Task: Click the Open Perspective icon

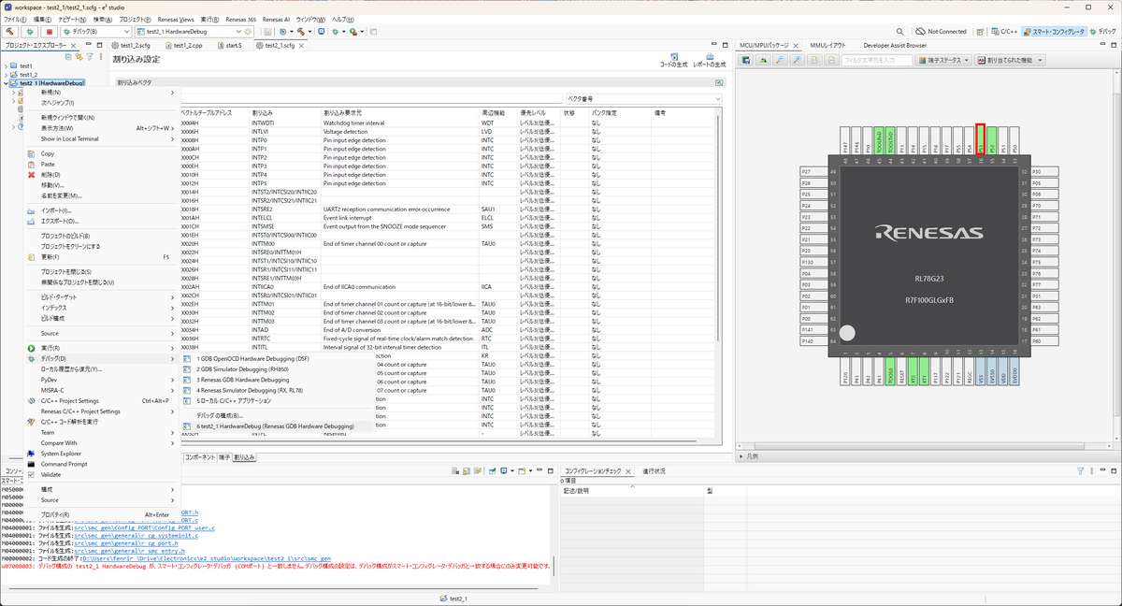Action: coord(979,31)
